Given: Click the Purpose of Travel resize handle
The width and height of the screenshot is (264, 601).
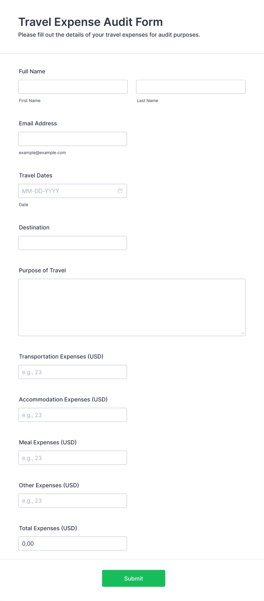Looking at the screenshot, I should [x=243, y=333].
